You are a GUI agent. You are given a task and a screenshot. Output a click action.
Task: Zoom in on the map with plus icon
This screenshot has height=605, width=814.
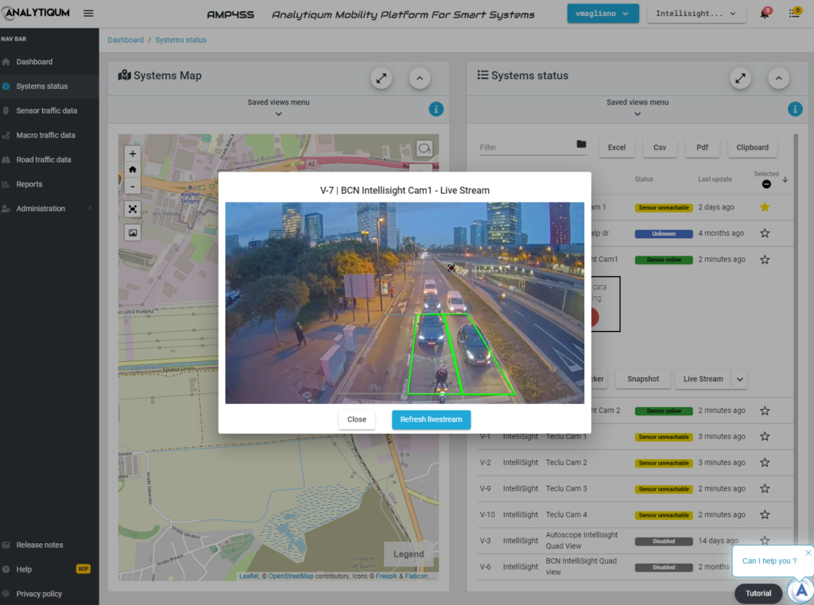[132, 153]
